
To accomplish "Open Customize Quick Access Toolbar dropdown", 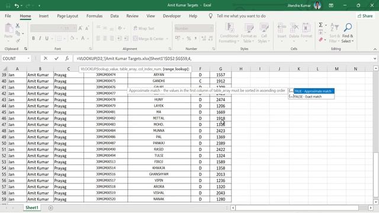I will coord(39,5).
